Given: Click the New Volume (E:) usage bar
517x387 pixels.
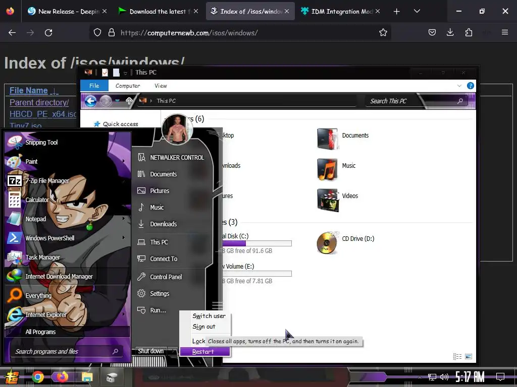Looking at the screenshot, I should 257,274.
